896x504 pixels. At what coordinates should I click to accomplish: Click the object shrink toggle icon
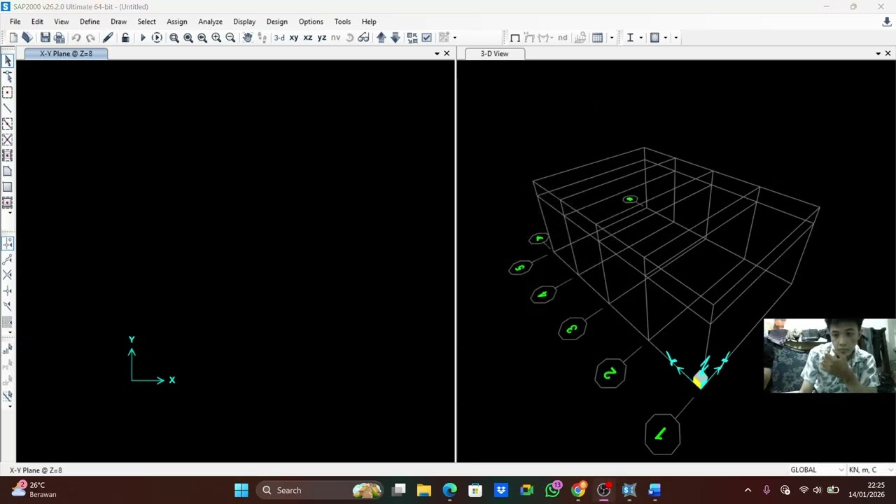click(412, 38)
